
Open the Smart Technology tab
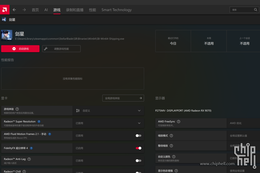117,10
